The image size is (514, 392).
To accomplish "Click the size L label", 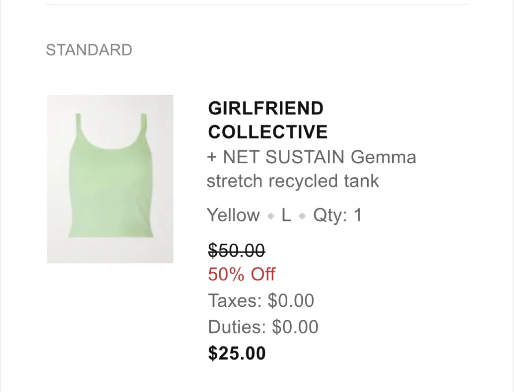I will tap(286, 215).
